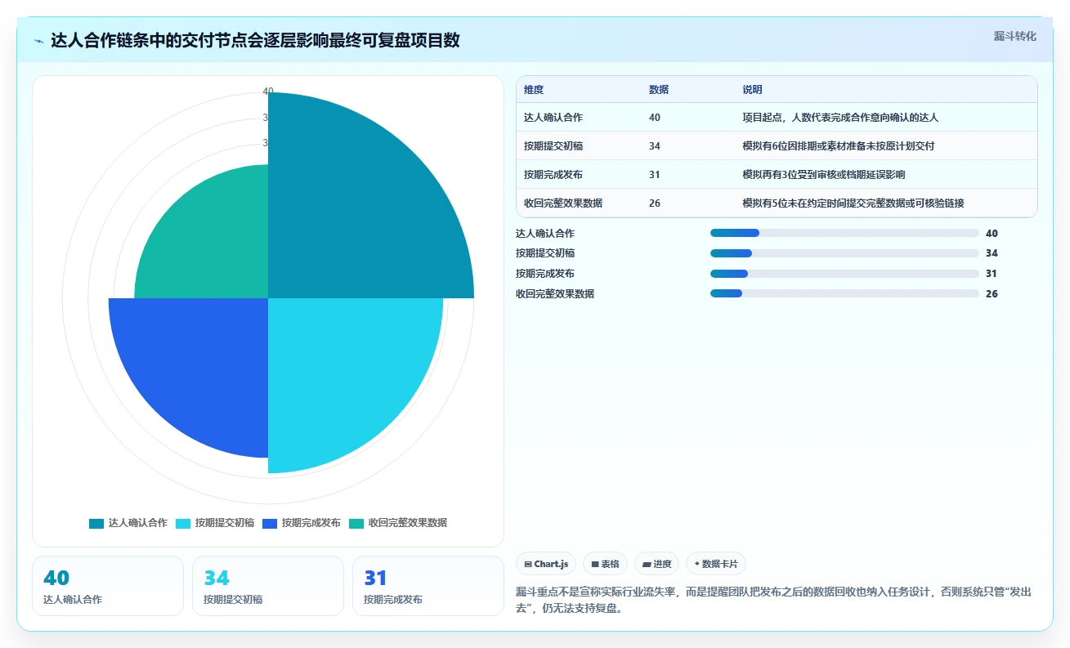Select the 达人确认合作 table row cell
1070x648 pixels.
point(553,118)
